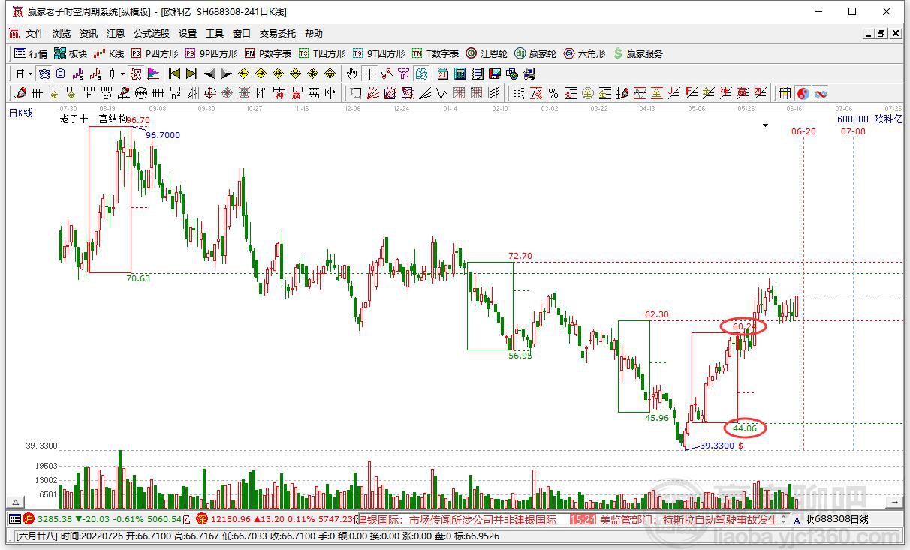The image size is (910, 550).
Task: Open the 帮助 menu
Action: (314, 34)
